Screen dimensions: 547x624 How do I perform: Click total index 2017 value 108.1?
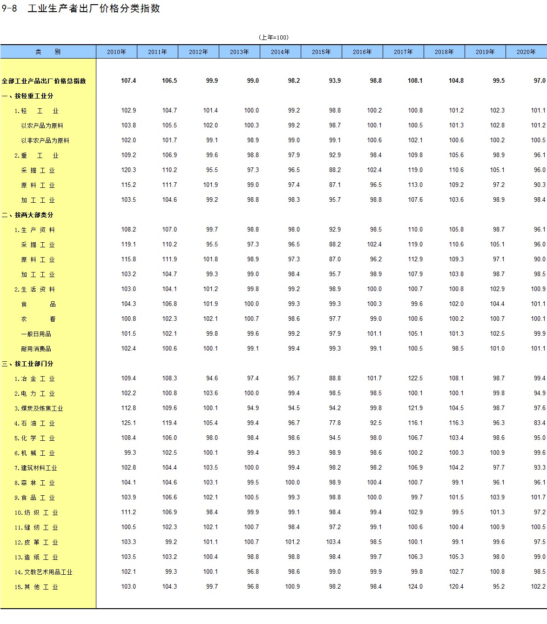coord(415,81)
